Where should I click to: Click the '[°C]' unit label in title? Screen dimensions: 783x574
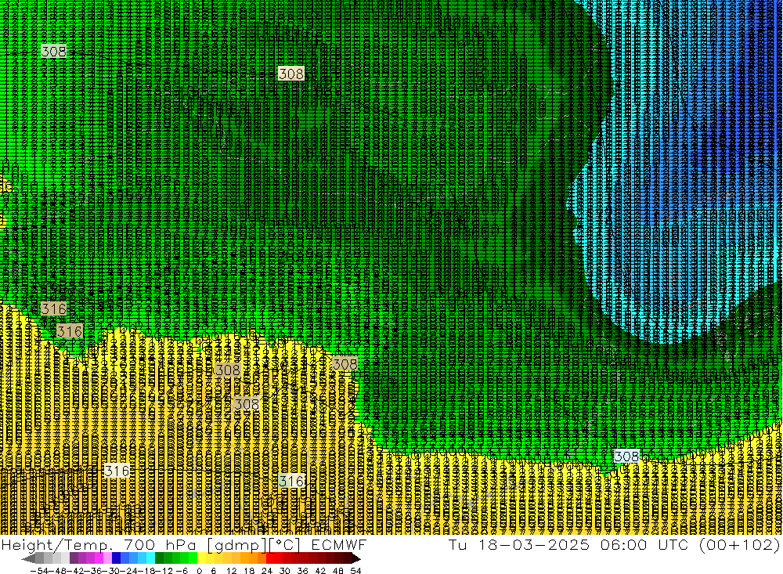point(285,544)
